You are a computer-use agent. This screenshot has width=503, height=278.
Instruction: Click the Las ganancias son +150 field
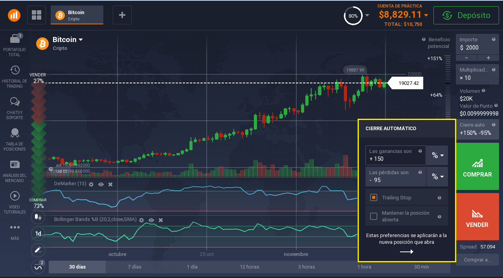(396, 155)
